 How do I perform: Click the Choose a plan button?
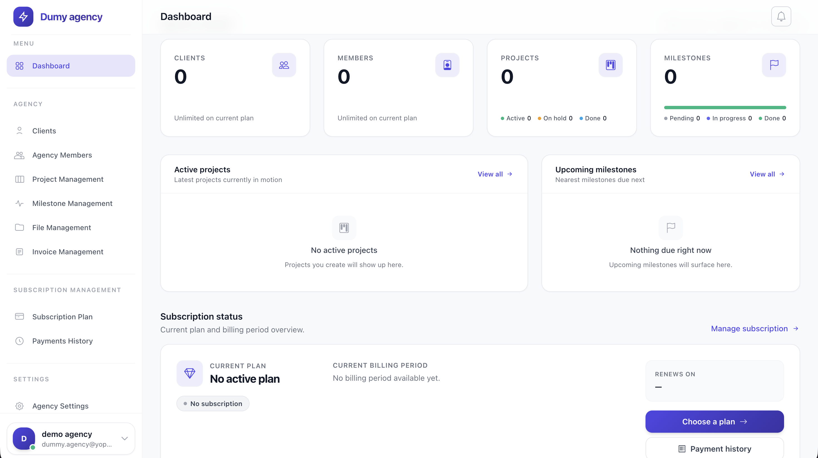(x=714, y=422)
